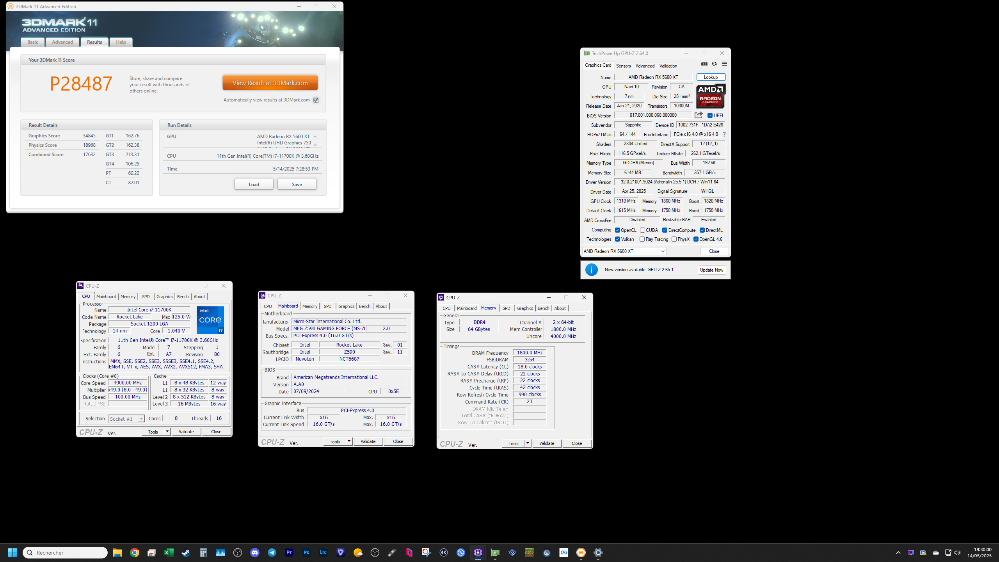
Task: Take a GPU-Z screenshot with the camera icon
Action: click(704, 64)
